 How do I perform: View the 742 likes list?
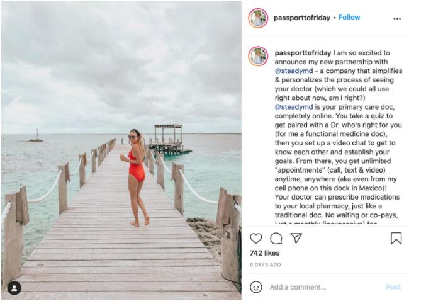click(264, 253)
